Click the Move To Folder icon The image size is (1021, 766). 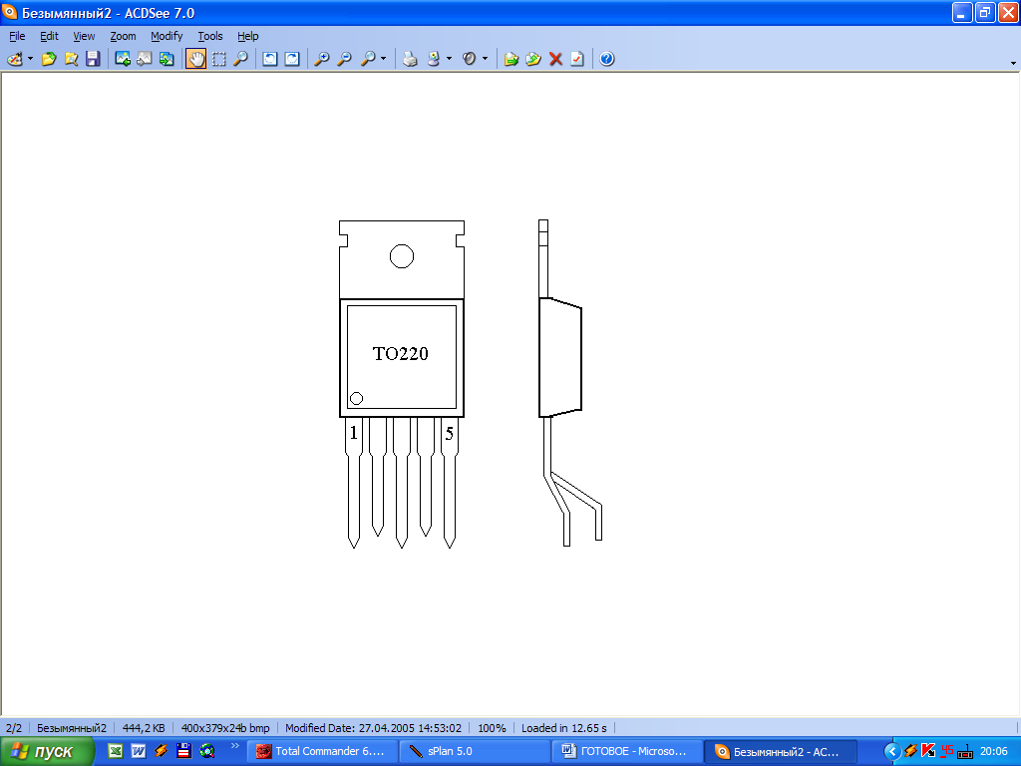coord(533,59)
